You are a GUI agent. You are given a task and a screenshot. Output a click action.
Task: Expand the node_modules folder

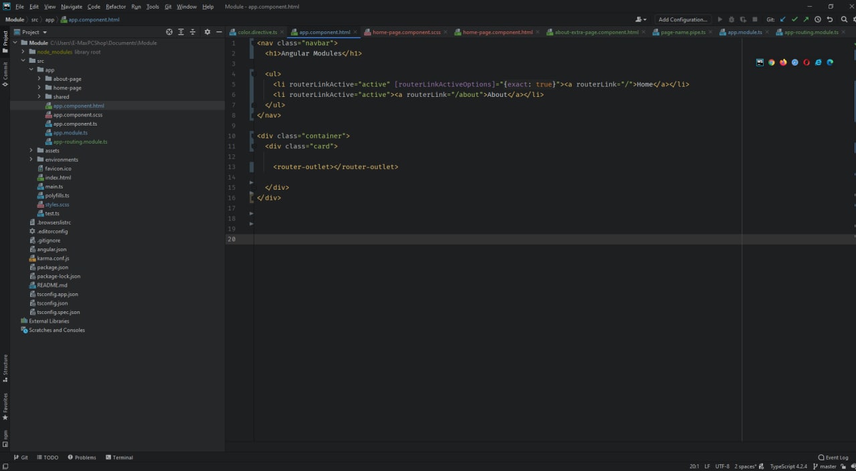[23, 52]
